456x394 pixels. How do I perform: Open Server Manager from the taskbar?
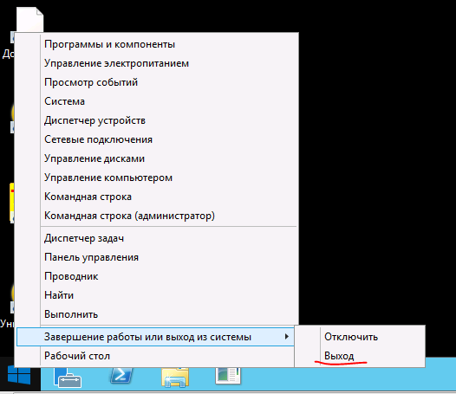click(68, 378)
